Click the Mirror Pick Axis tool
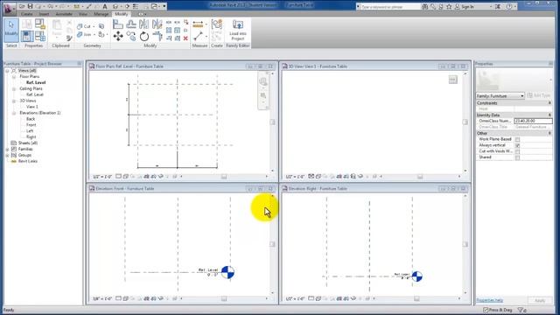This screenshot has height=315, width=560. pyautogui.click(x=143, y=24)
